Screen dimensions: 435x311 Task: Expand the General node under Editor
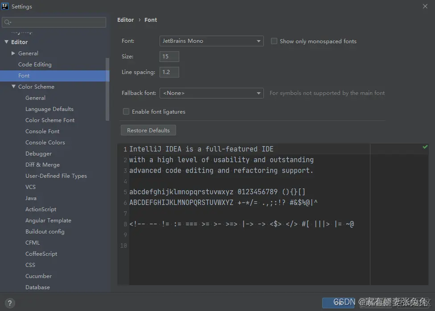click(x=13, y=53)
